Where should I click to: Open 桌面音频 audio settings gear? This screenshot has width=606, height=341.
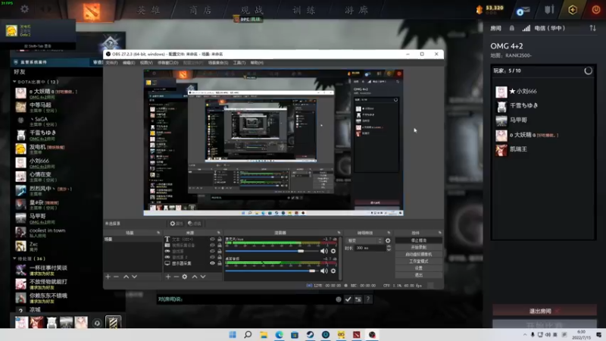coord(333,271)
